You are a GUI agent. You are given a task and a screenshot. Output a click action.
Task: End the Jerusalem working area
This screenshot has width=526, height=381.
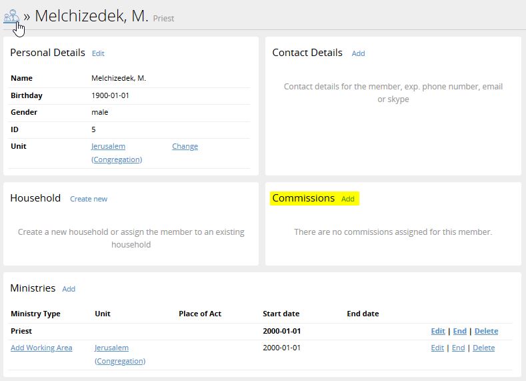459,348
